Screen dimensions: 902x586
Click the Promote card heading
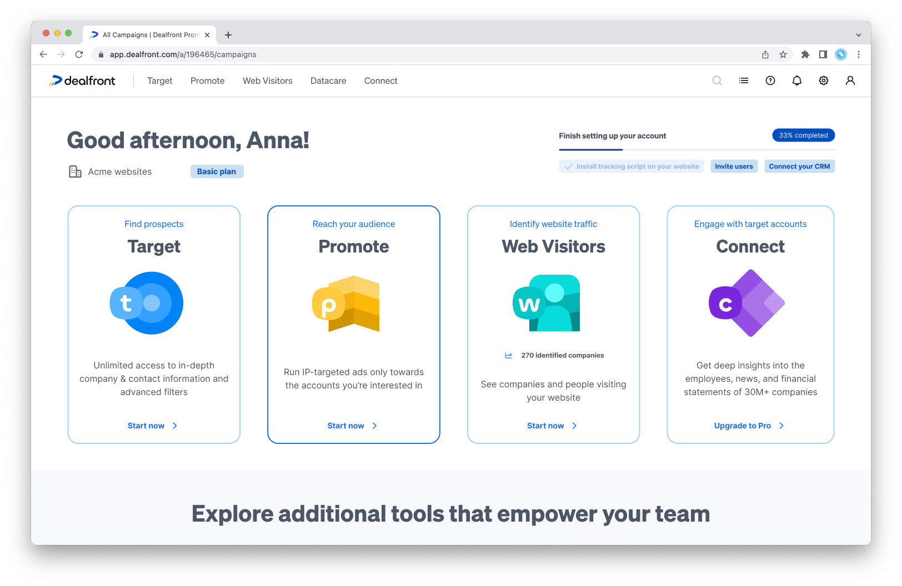pyautogui.click(x=354, y=246)
